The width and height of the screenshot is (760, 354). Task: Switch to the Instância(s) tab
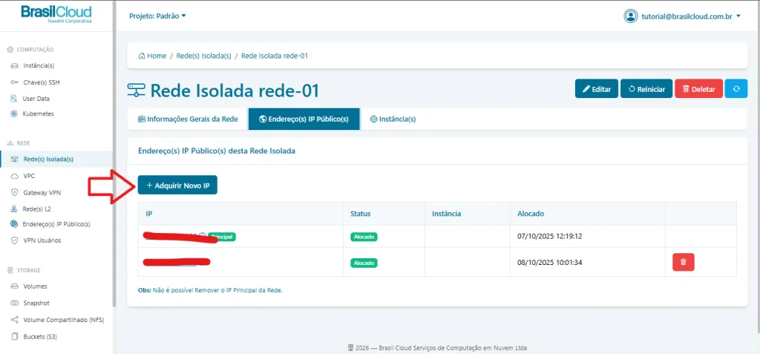click(x=393, y=119)
